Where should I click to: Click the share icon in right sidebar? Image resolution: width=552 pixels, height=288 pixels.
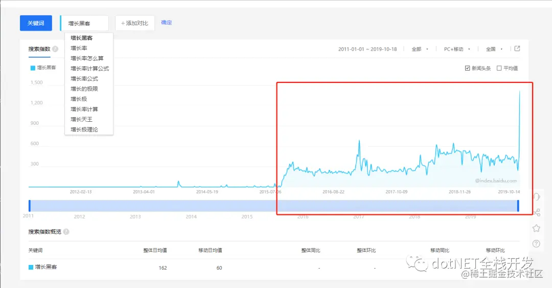537,212
